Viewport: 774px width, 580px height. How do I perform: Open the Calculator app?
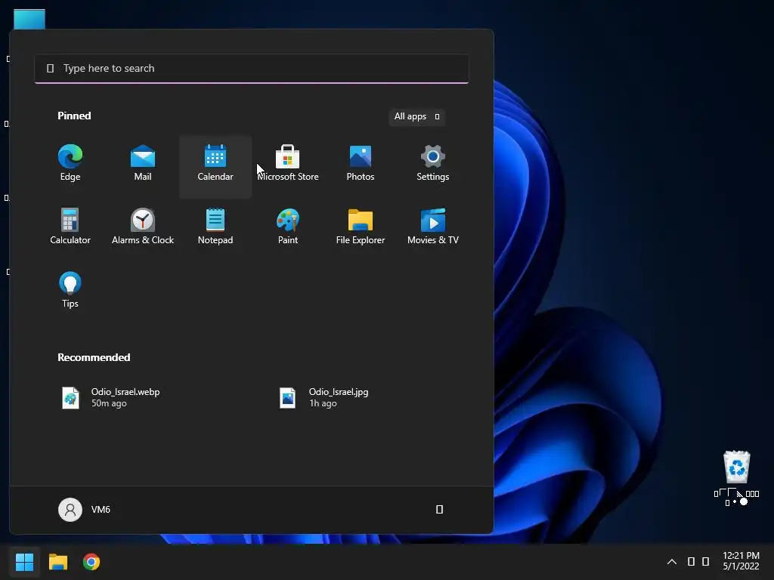(70, 227)
